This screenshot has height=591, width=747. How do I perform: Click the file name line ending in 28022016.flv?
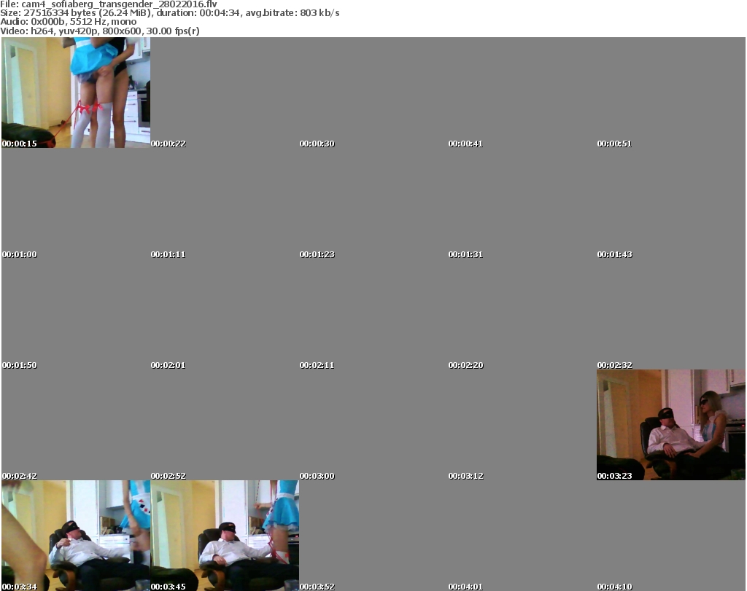click(109, 4)
